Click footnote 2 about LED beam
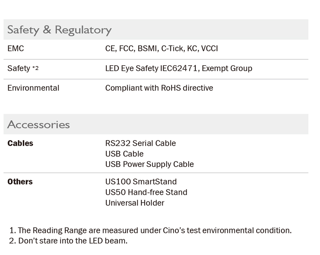This screenshot has width=320, height=255. (x=68, y=241)
